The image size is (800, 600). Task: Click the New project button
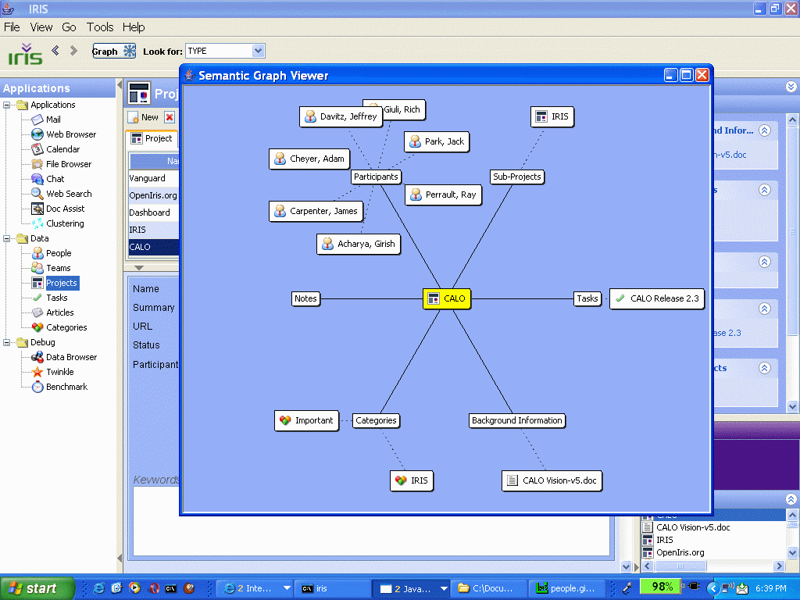pos(144,117)
